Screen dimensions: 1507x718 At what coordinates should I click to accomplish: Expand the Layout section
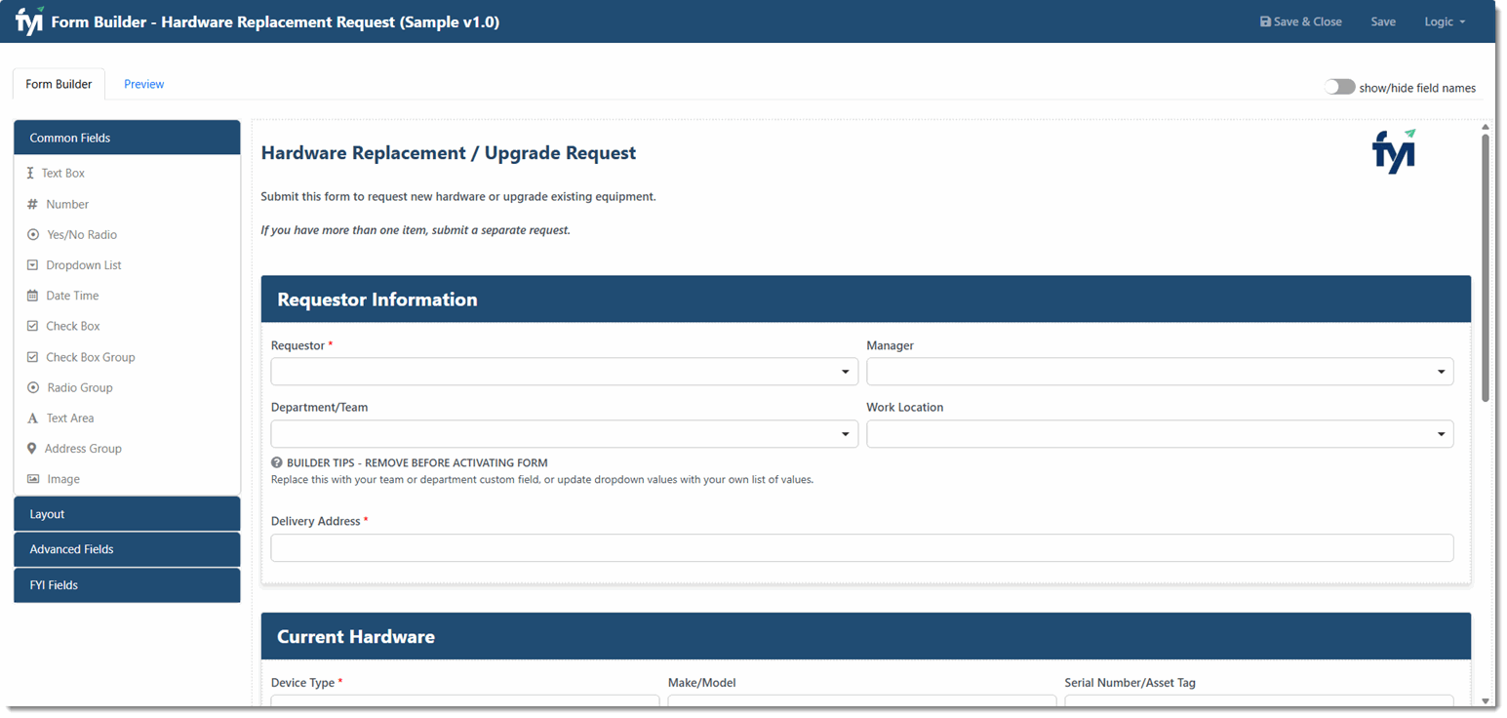click(x=127, y=514)
